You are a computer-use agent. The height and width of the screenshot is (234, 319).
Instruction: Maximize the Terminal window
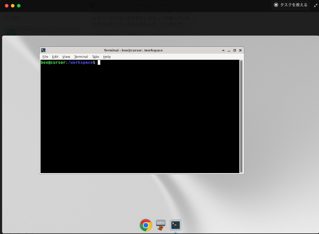coord(235,50)
